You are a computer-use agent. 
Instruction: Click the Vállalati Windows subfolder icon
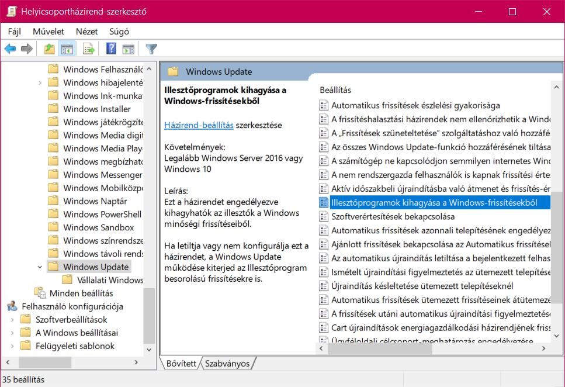click(x=67, y=280)
